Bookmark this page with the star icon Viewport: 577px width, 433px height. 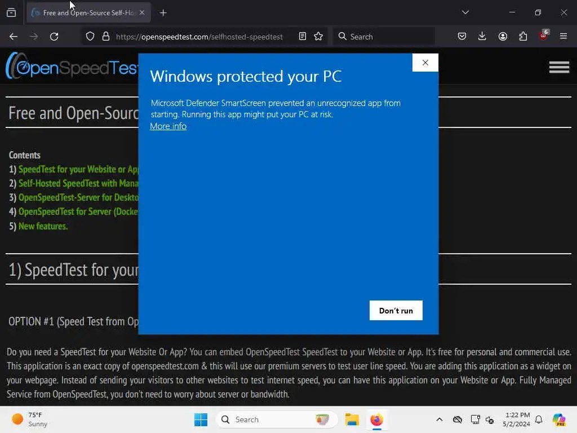318,36
